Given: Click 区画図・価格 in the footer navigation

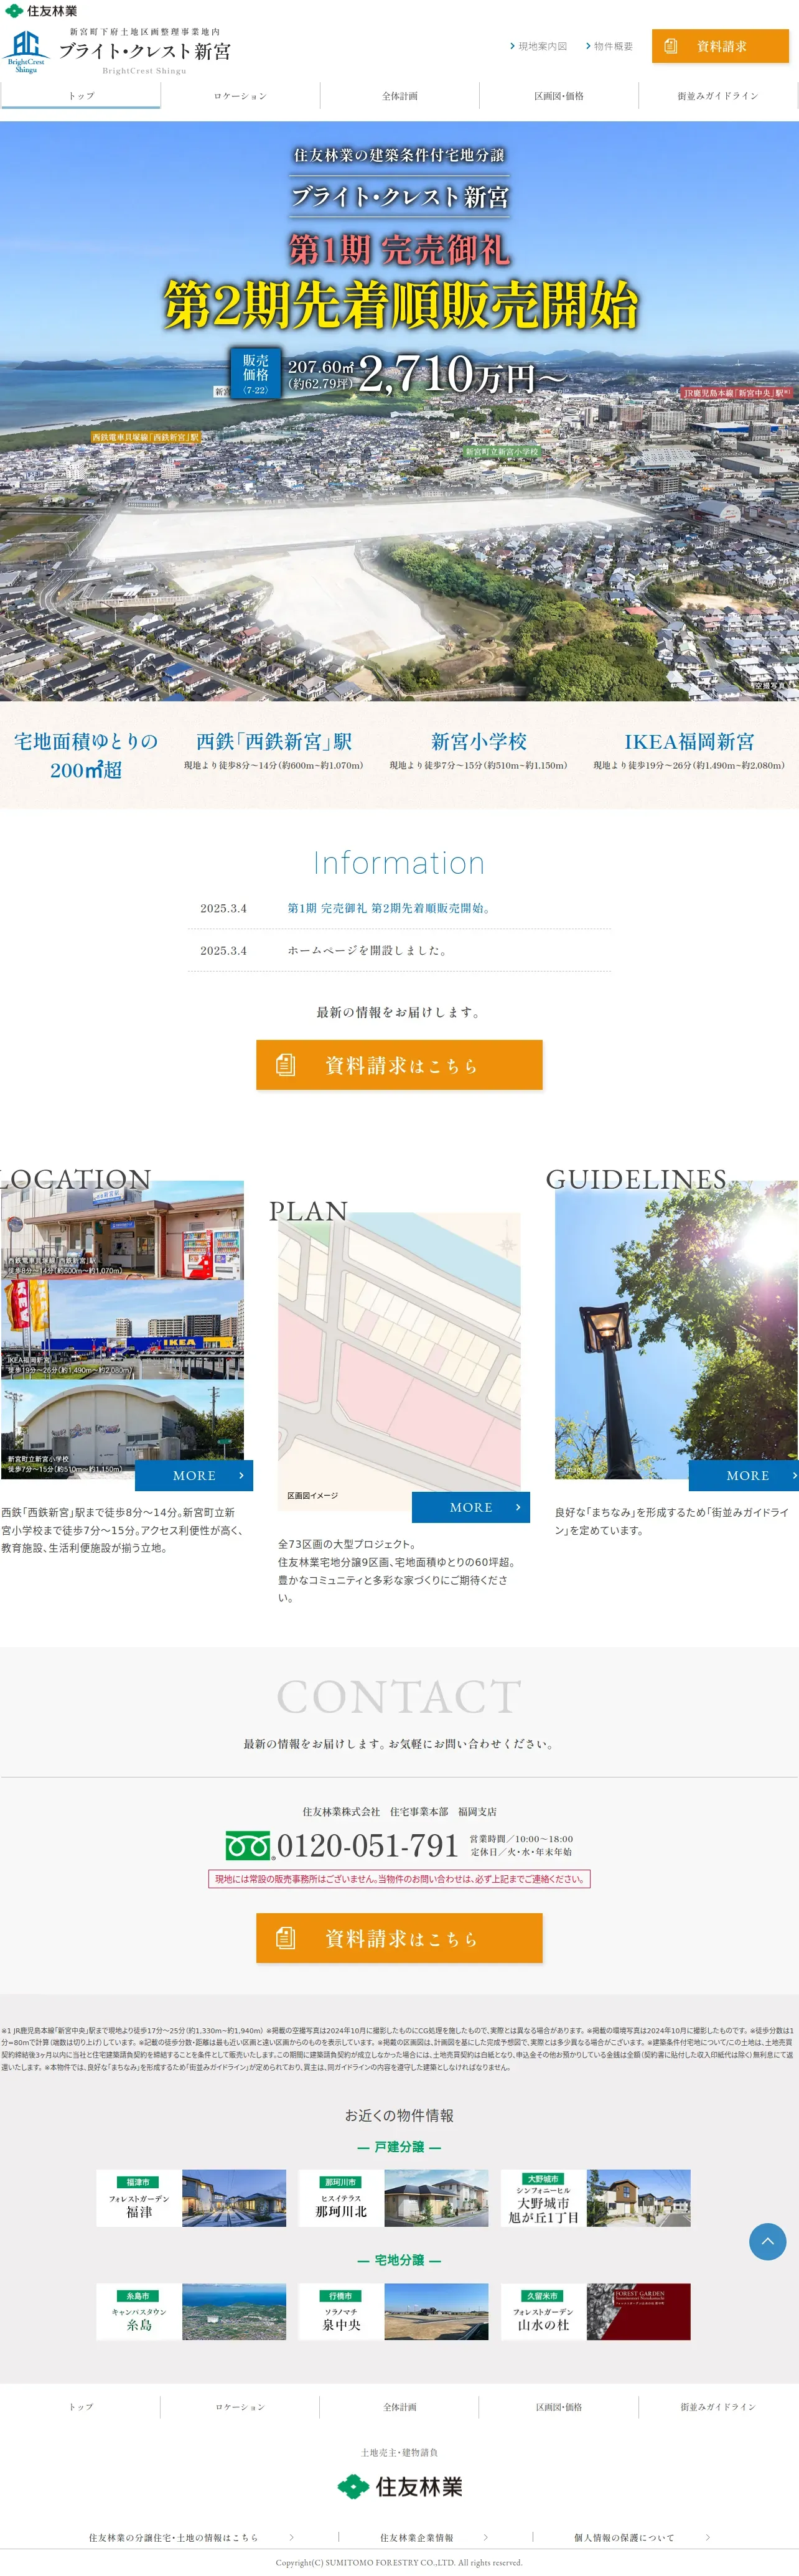Looking at the screenshot, I should 559,2407.
